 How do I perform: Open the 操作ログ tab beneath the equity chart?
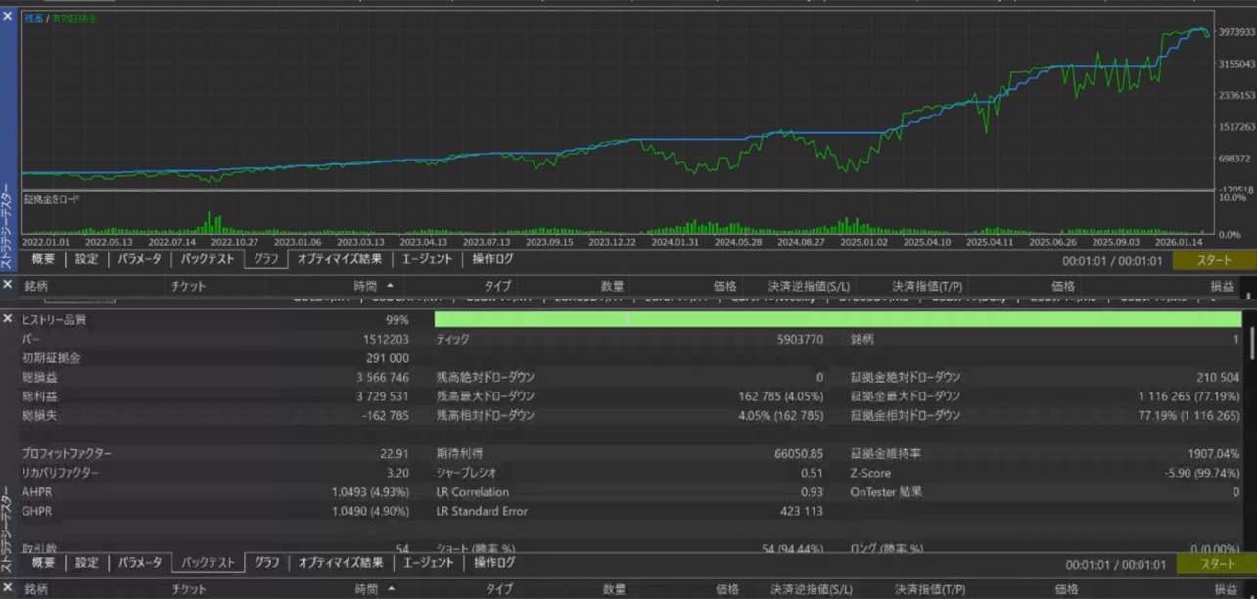492,259
